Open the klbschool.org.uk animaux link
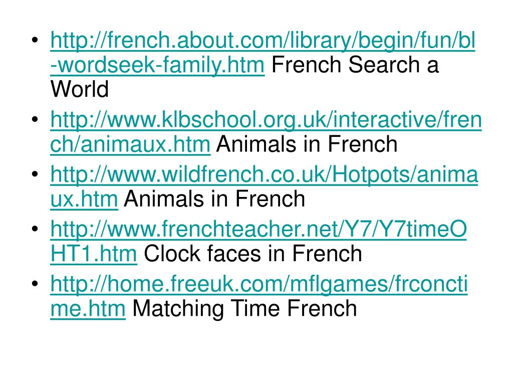Screen dimensions: 513x385 [x=266, y=119]
